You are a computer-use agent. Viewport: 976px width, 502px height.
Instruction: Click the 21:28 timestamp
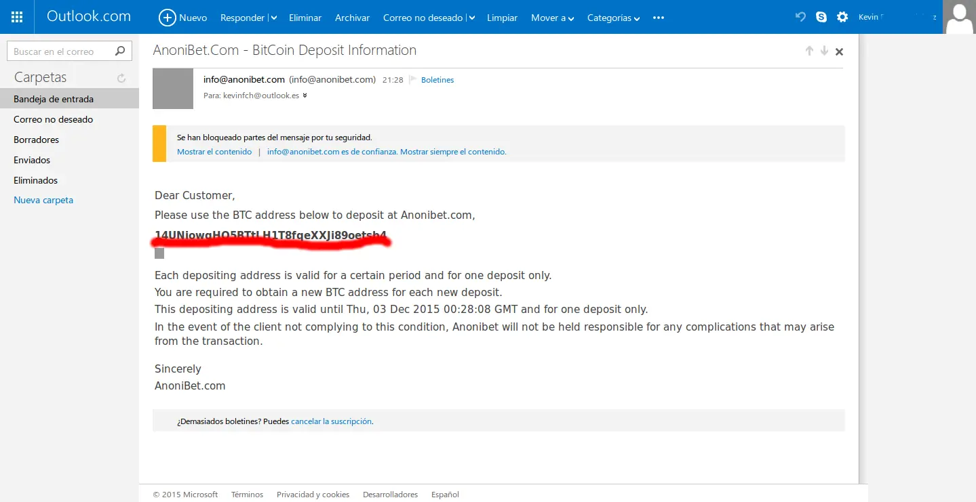pyautogui.click(x=393, y=80)
